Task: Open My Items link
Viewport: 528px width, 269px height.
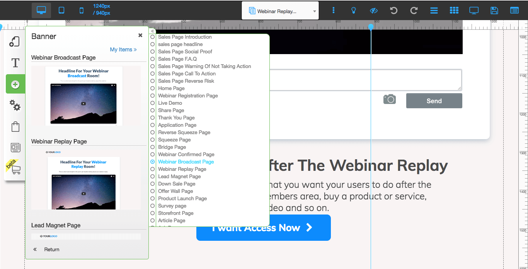Action: [123, 49]
